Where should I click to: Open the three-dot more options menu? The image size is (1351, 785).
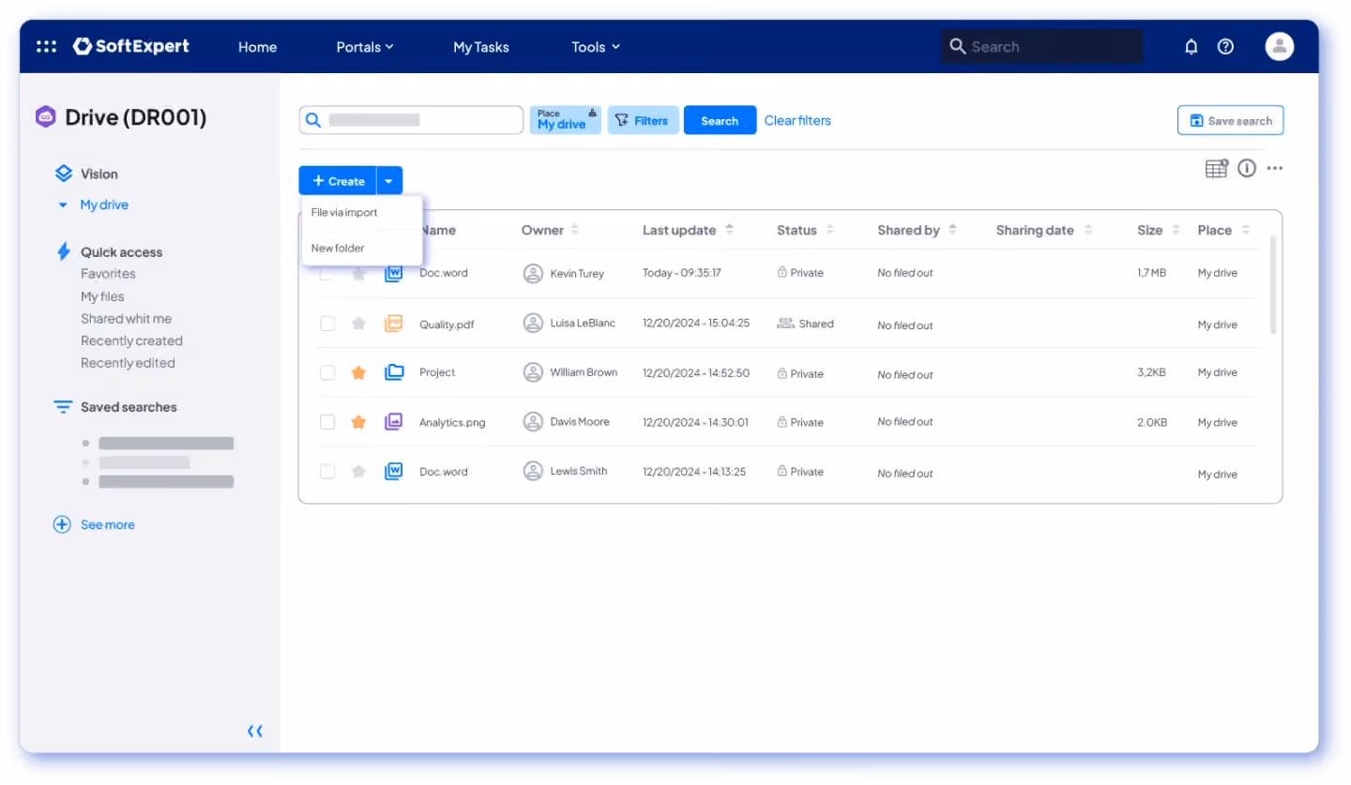1274,168
